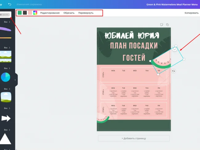
Task: Click Копировать in the toolbar
Action: [x=192, y=13]
